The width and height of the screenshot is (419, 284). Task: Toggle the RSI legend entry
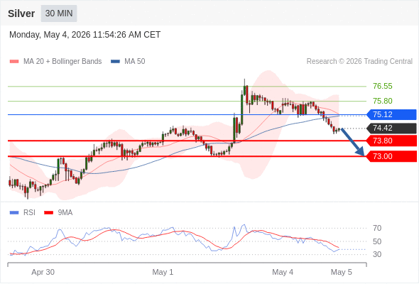[23, 213]
